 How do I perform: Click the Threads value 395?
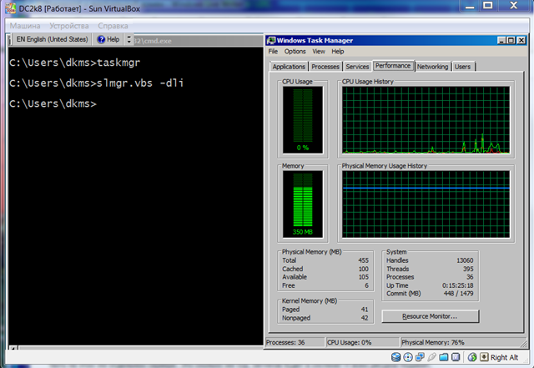(x=468, y=269)
